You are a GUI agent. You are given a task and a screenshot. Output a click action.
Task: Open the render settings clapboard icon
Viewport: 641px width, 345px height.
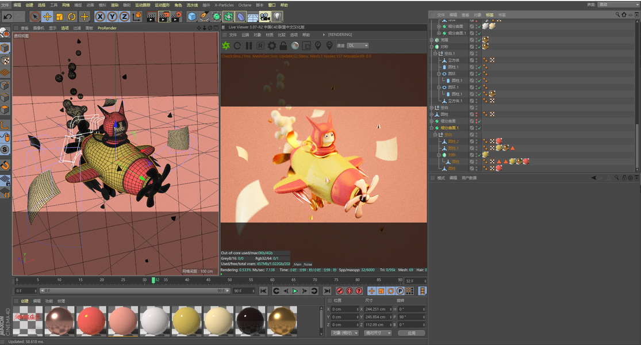point(176,17)
